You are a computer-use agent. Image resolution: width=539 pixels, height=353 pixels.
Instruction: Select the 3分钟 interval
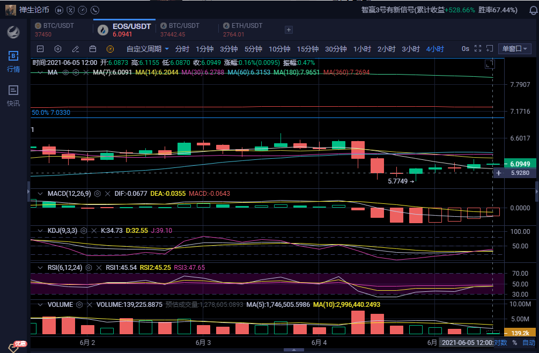tap(229, 49)
